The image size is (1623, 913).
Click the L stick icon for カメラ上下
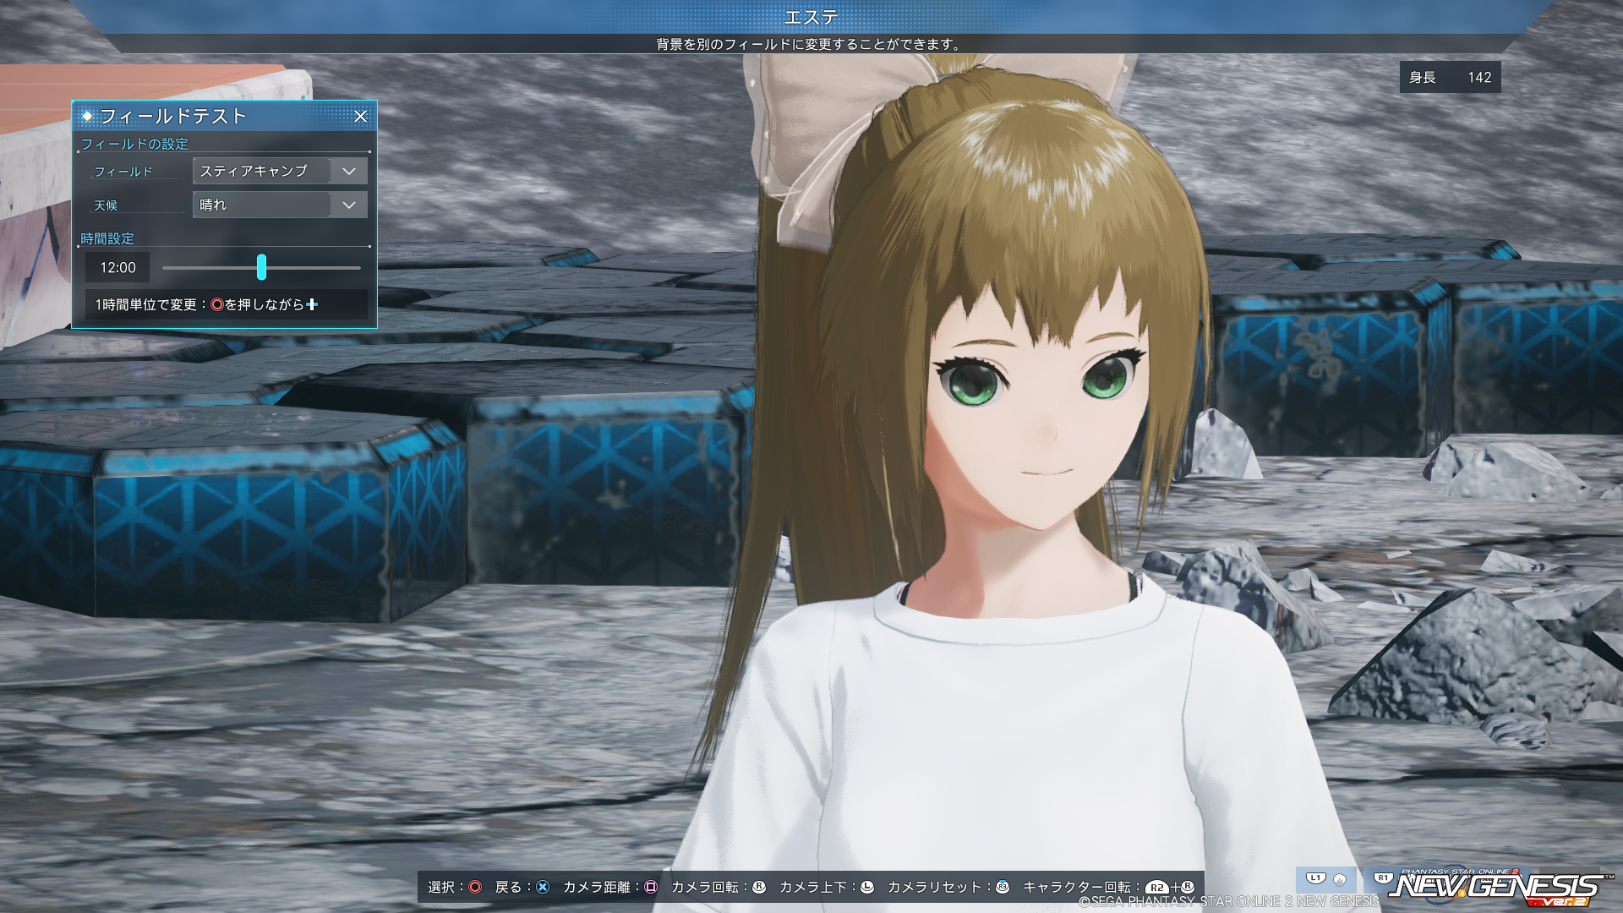[867, 887]
